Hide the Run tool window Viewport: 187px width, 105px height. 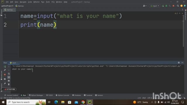[x=182, y=63]
